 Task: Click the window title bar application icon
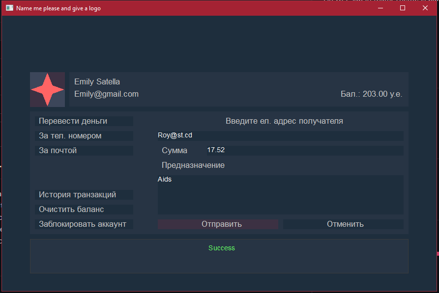[x=8, y=8]
